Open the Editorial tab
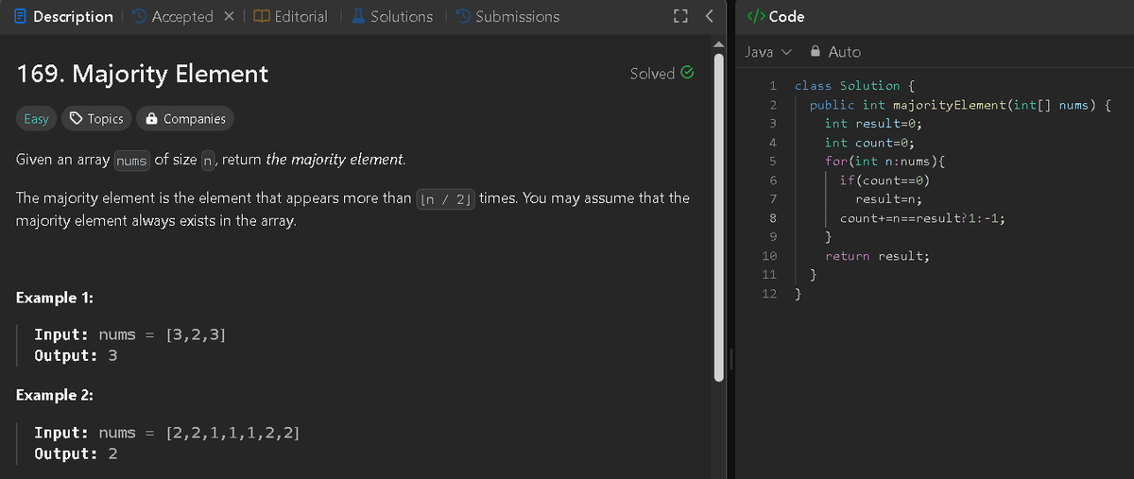The image size is (1134, 479). click(292, 17)
